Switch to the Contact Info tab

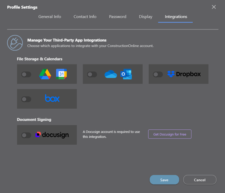(x=85, y=17)
